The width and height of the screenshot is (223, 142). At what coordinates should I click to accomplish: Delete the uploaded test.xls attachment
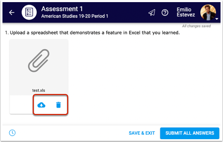(x=58, y=104)
